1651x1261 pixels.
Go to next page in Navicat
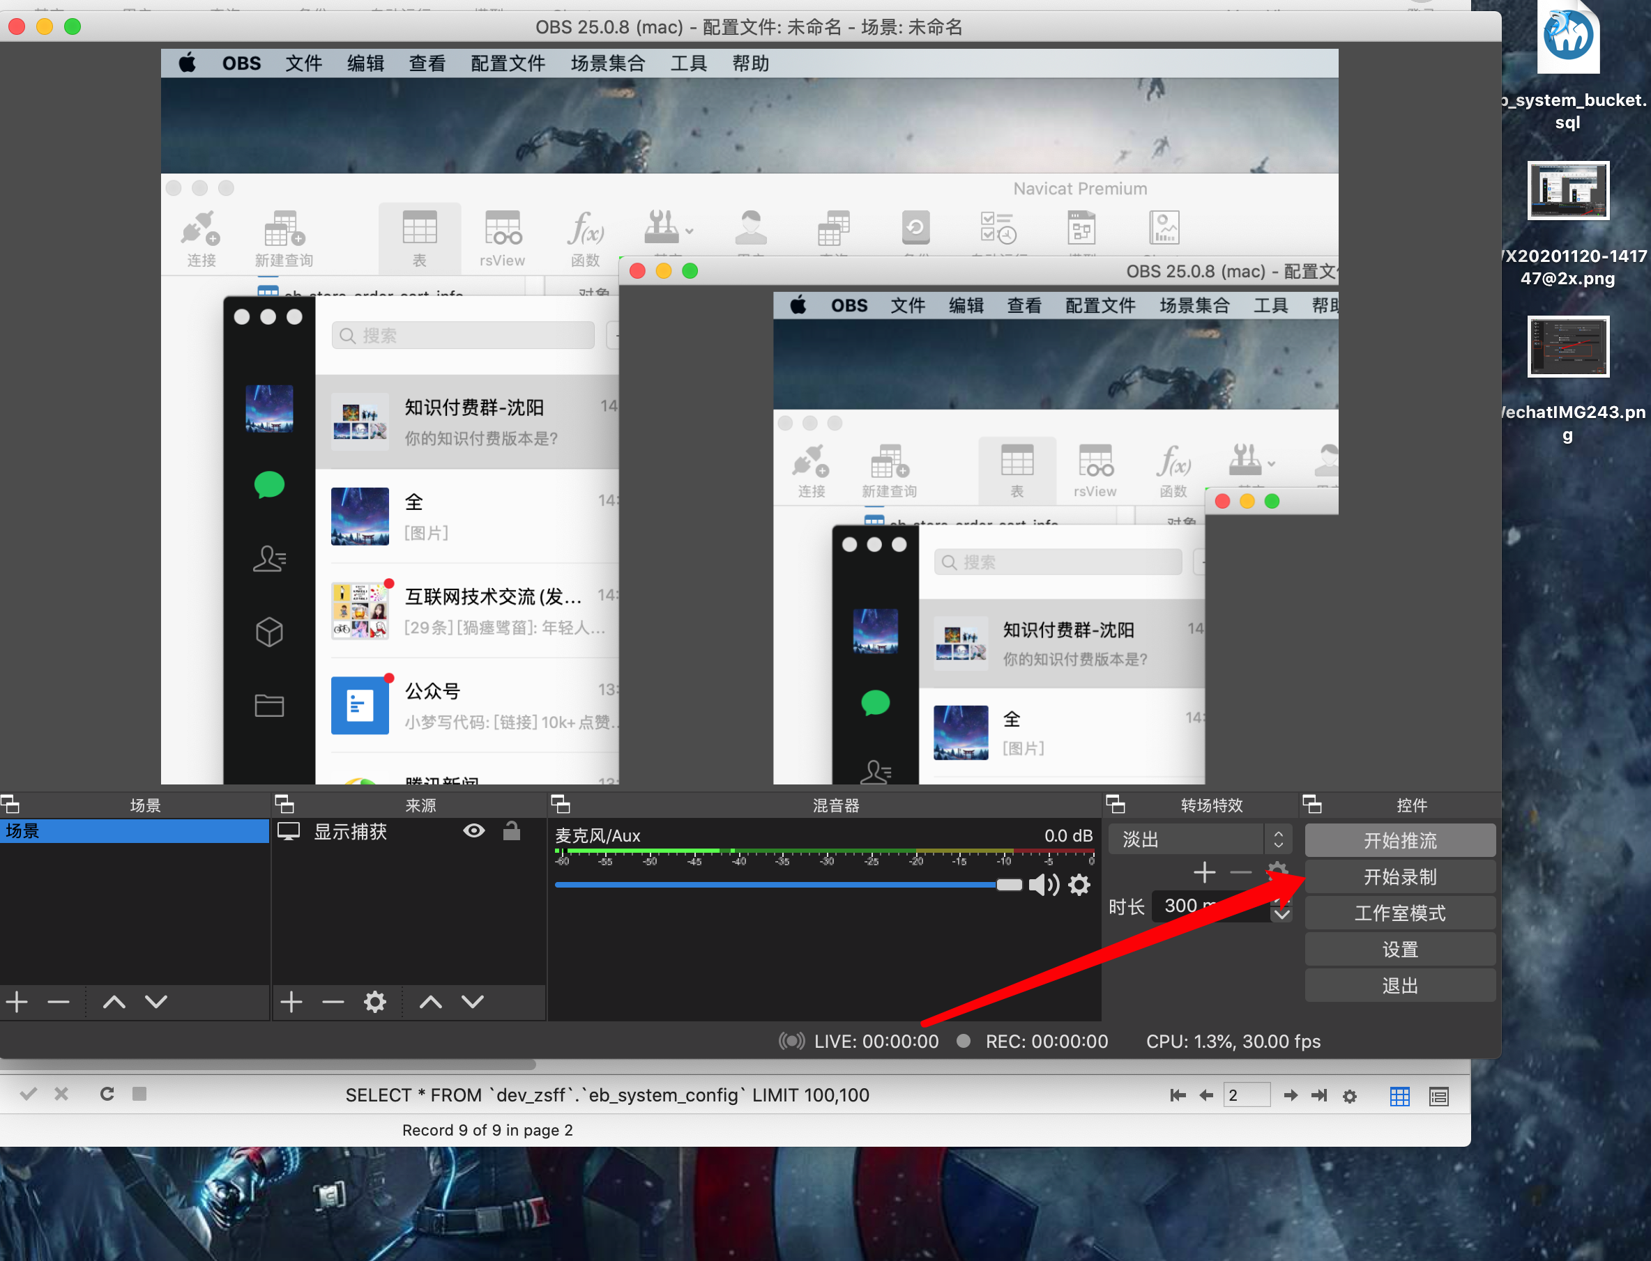[1291, 1096]
